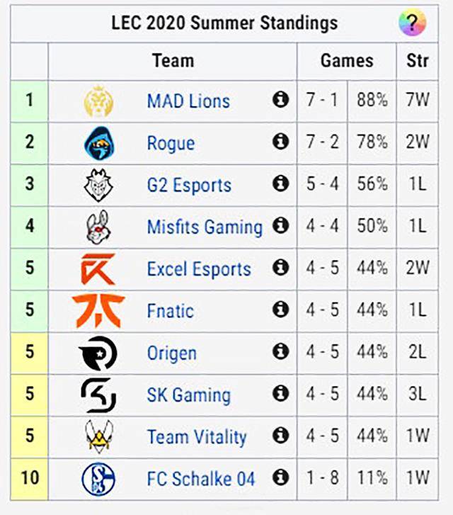Click the FC Schalke 04 link

coord(200,479)
